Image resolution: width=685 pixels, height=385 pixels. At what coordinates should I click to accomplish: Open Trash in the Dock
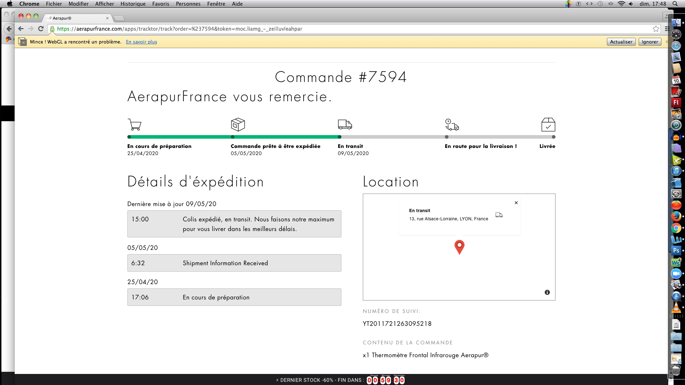676,370
